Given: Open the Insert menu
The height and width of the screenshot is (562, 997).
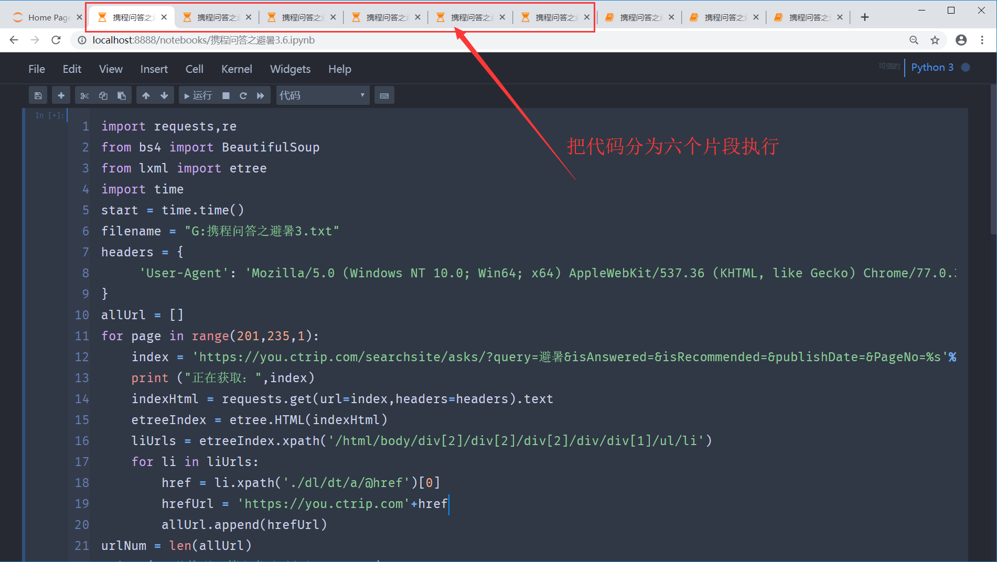Looking at the screenshot, I should click(x=154, y=69).
